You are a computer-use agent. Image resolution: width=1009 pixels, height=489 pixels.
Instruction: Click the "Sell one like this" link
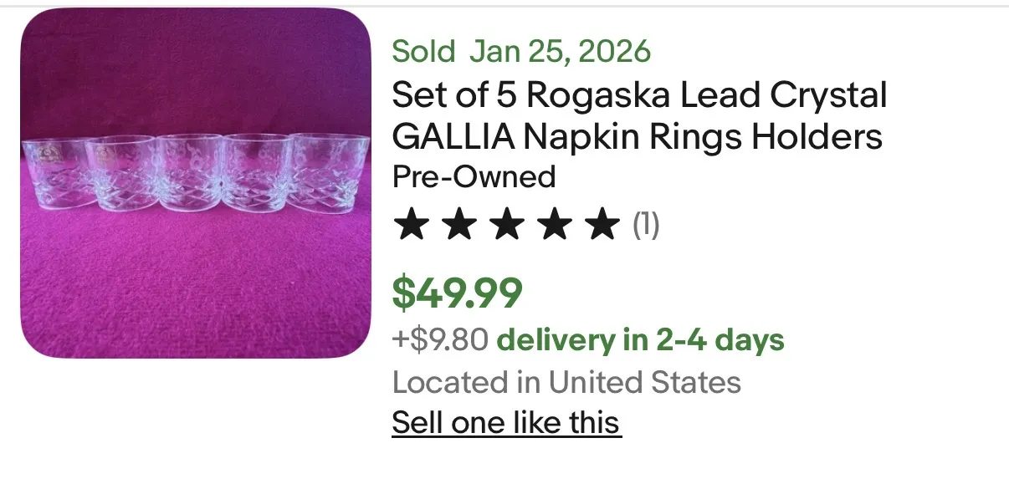(x=506, y=422)
